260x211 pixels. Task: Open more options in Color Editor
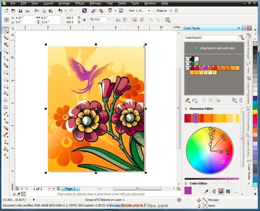coord(236,192)
